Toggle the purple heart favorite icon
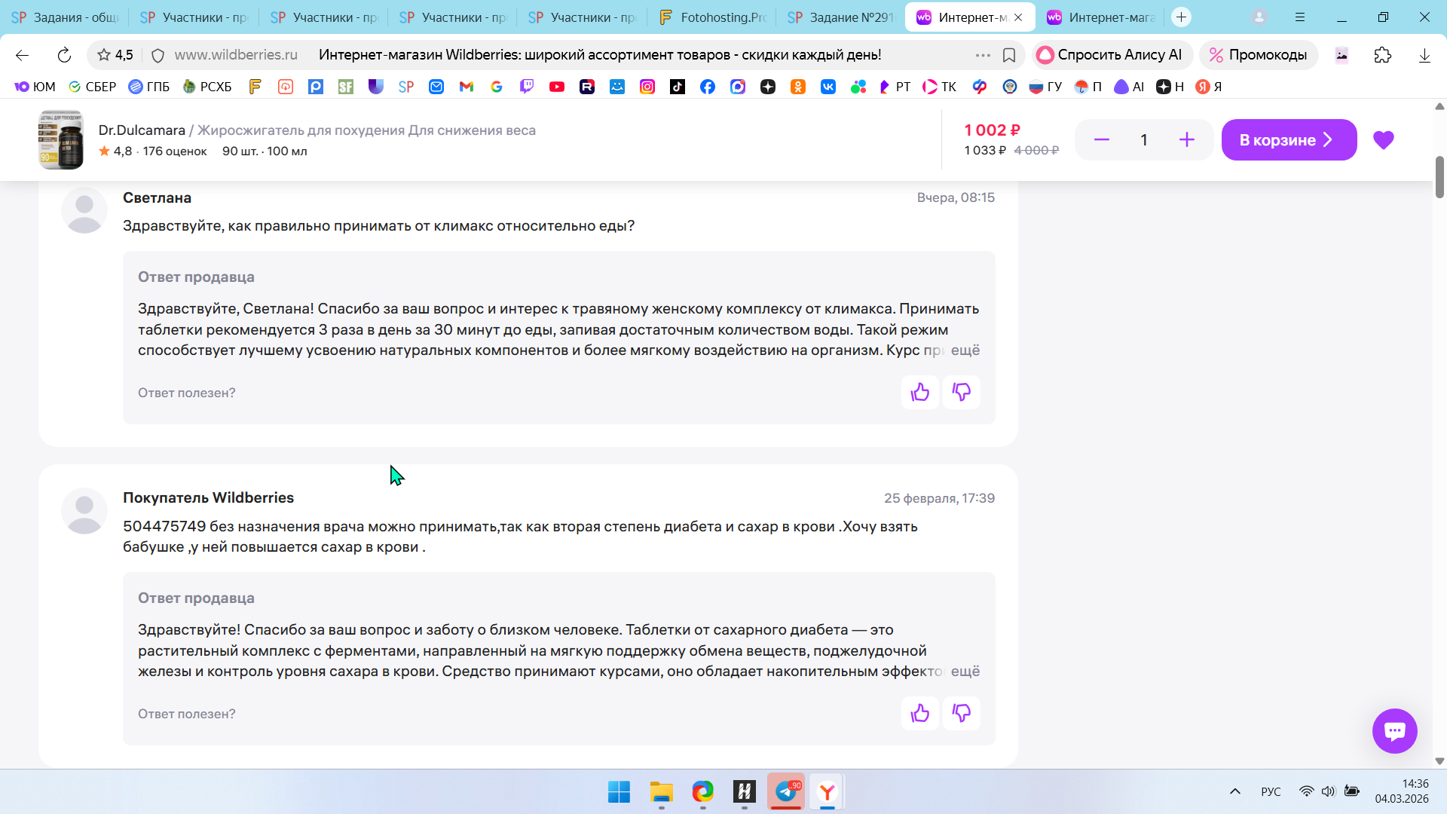Viewport: 1447px width, 814px height. pos(1383,140)
